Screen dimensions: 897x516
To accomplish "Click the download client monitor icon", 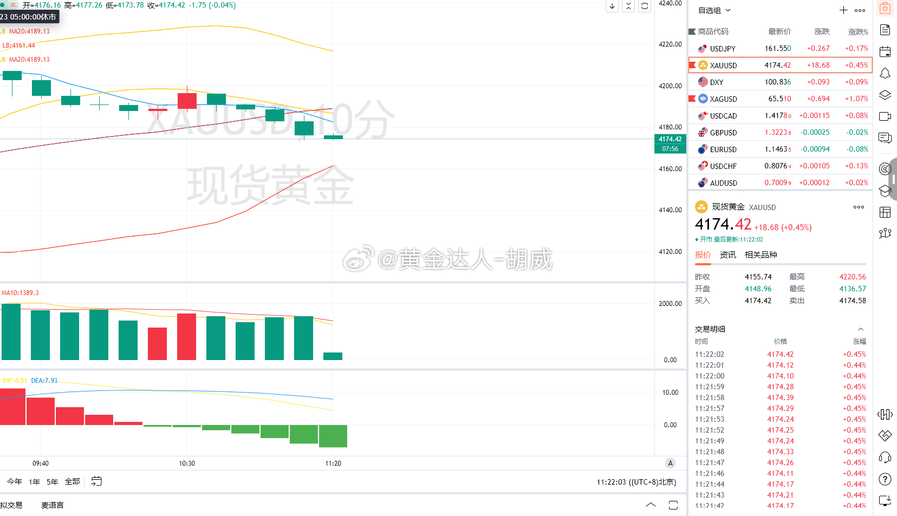I will tap(885, 501).
